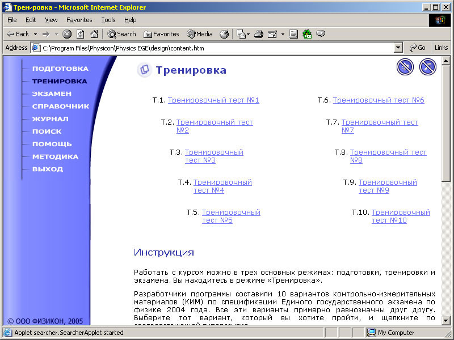Click the crossed-out music note icon
Viewport: 454px width, 340px height.
pos(428,67)
